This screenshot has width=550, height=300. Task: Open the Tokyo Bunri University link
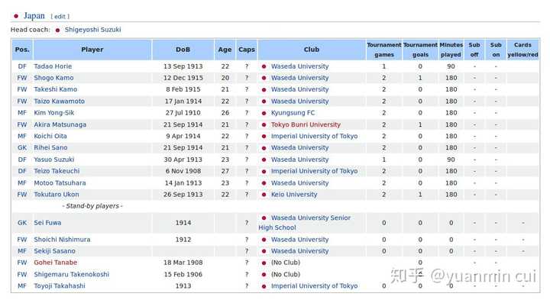[306, 124]
